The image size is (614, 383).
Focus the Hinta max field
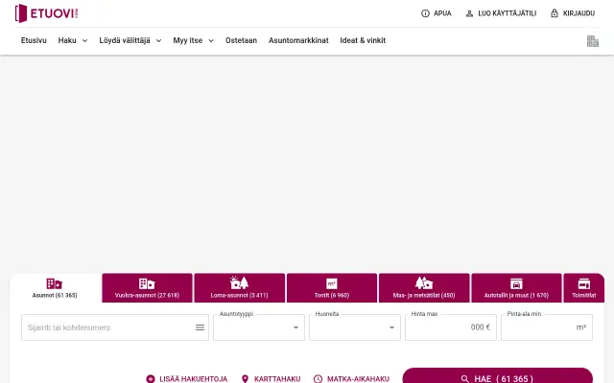[451, 327]
